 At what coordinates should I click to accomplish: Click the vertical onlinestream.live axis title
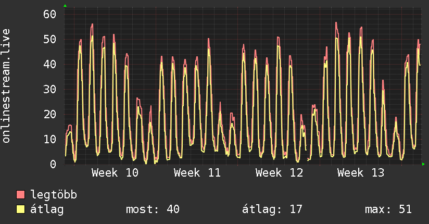click(x=6, y=86)
